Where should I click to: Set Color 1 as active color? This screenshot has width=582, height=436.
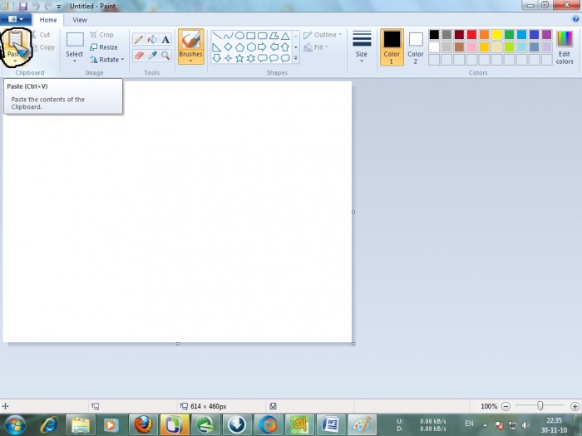(392, 47)
